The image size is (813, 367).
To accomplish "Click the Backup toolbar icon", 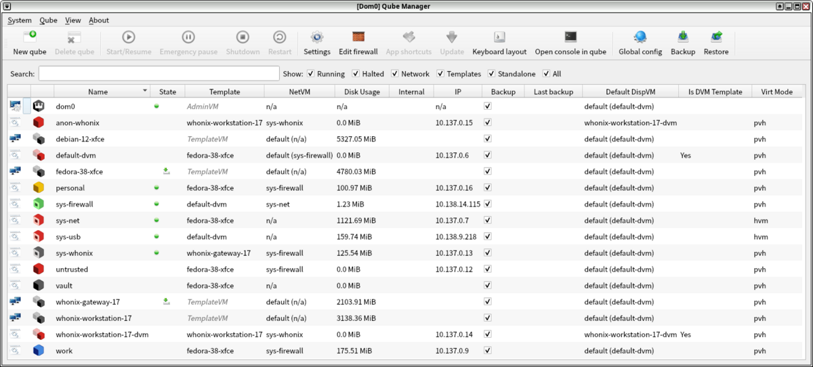I will 683,37.
